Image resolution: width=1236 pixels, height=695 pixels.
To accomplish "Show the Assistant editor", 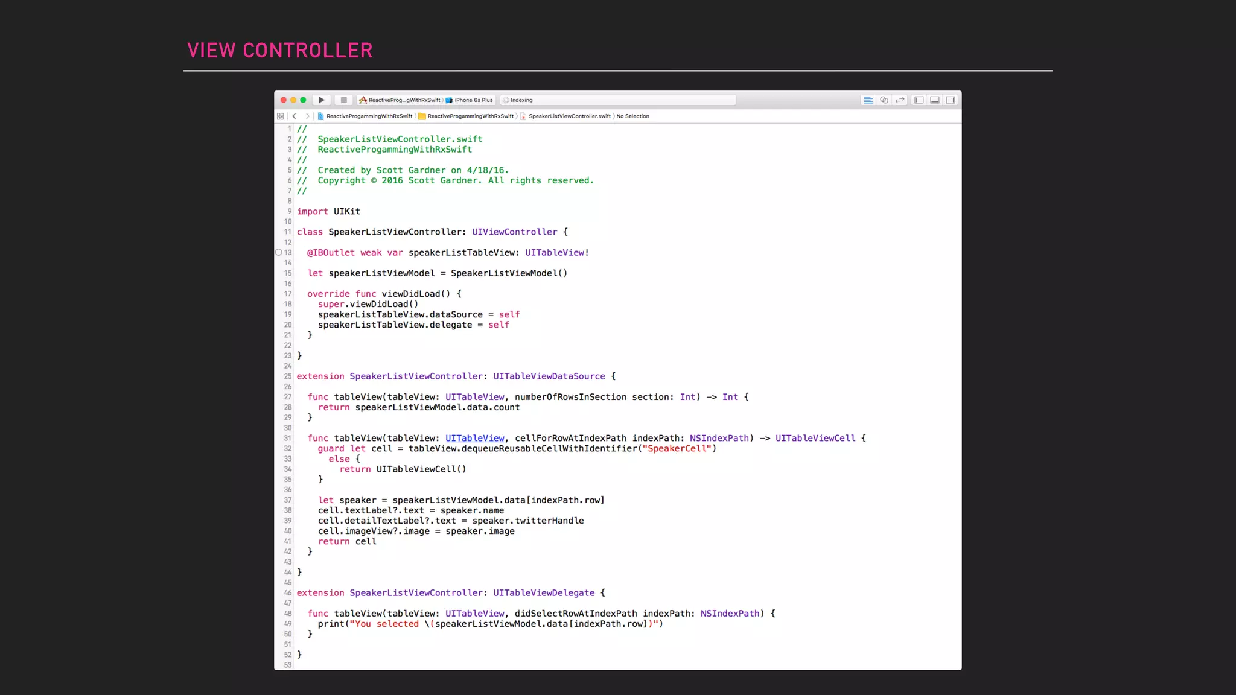I will tap(884, 100).
